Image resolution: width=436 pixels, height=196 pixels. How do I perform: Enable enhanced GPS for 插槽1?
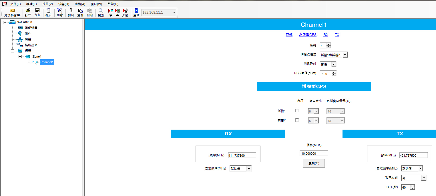tap(297, 111)
